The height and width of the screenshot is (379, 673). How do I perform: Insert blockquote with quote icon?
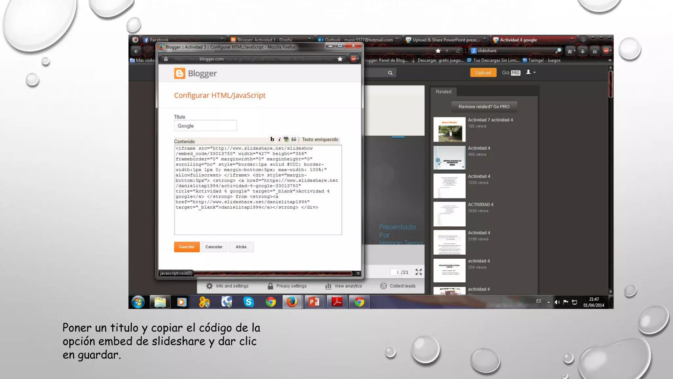point(294,139)
